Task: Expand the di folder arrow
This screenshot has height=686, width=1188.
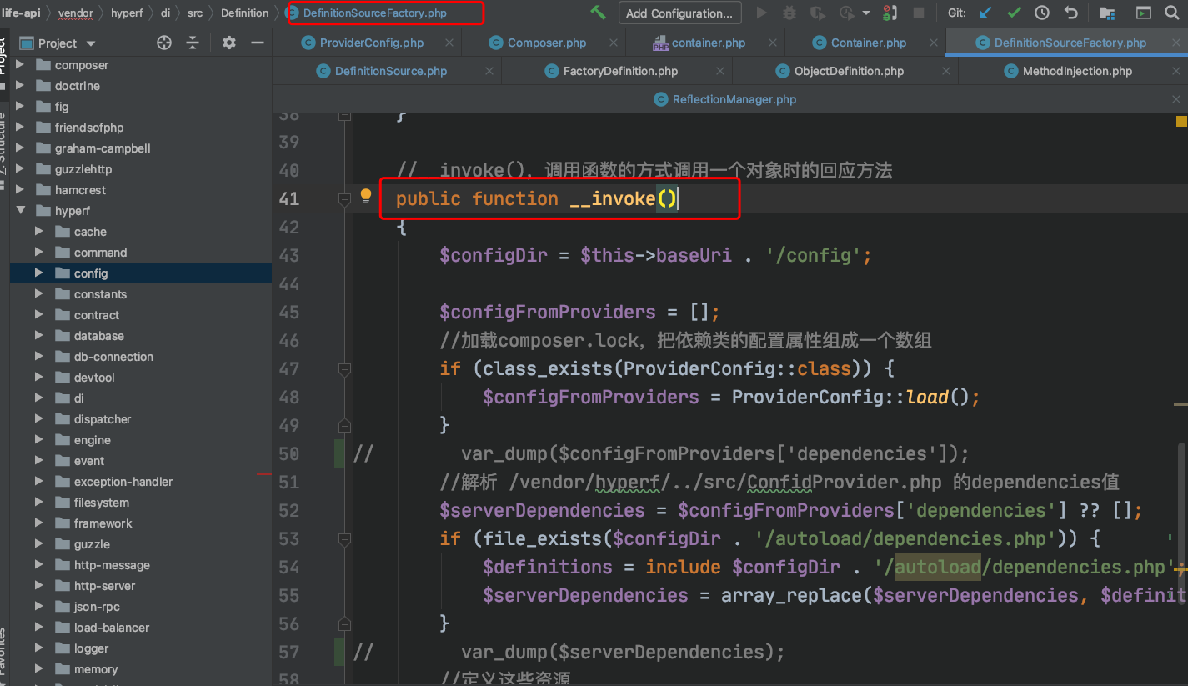Action: pos(39,398)
